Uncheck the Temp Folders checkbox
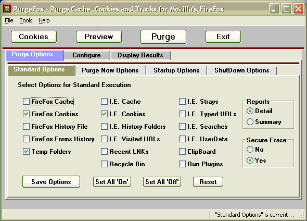This screenshot has height=221, width=307. point(26,152)
